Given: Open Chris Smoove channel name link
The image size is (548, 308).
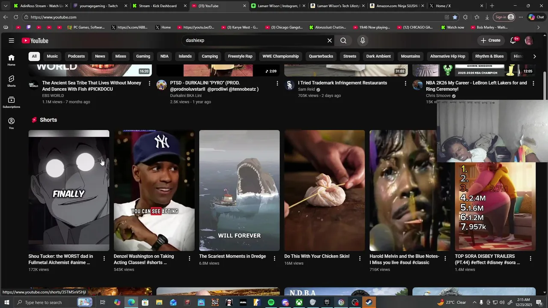Looking at the screenshot, I should pyautogui.click(x=438, y=96).
